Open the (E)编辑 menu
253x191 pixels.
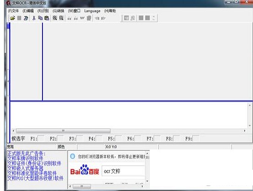pyautogui.click(x=28, y=11)
